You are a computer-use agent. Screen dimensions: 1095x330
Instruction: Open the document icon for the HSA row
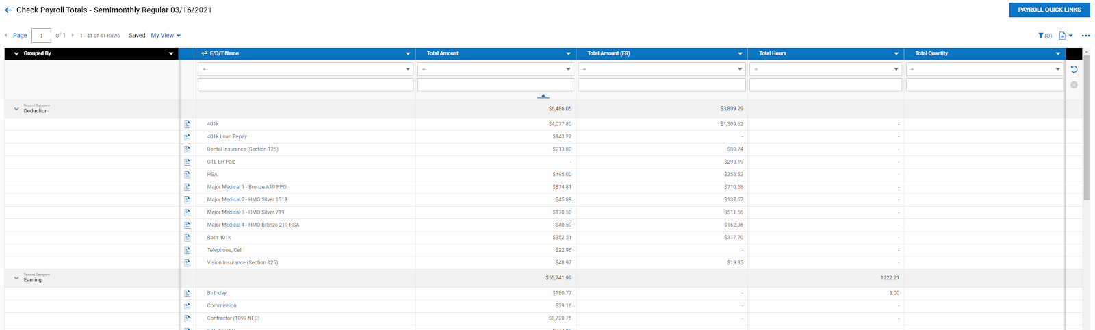[x=188, y=175]
